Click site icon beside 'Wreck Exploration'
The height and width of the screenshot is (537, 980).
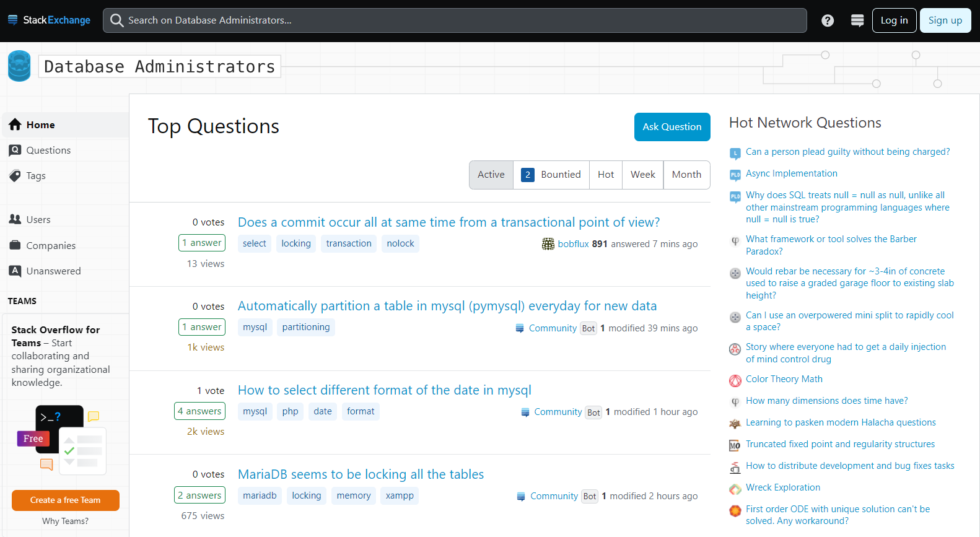[735, 489]
